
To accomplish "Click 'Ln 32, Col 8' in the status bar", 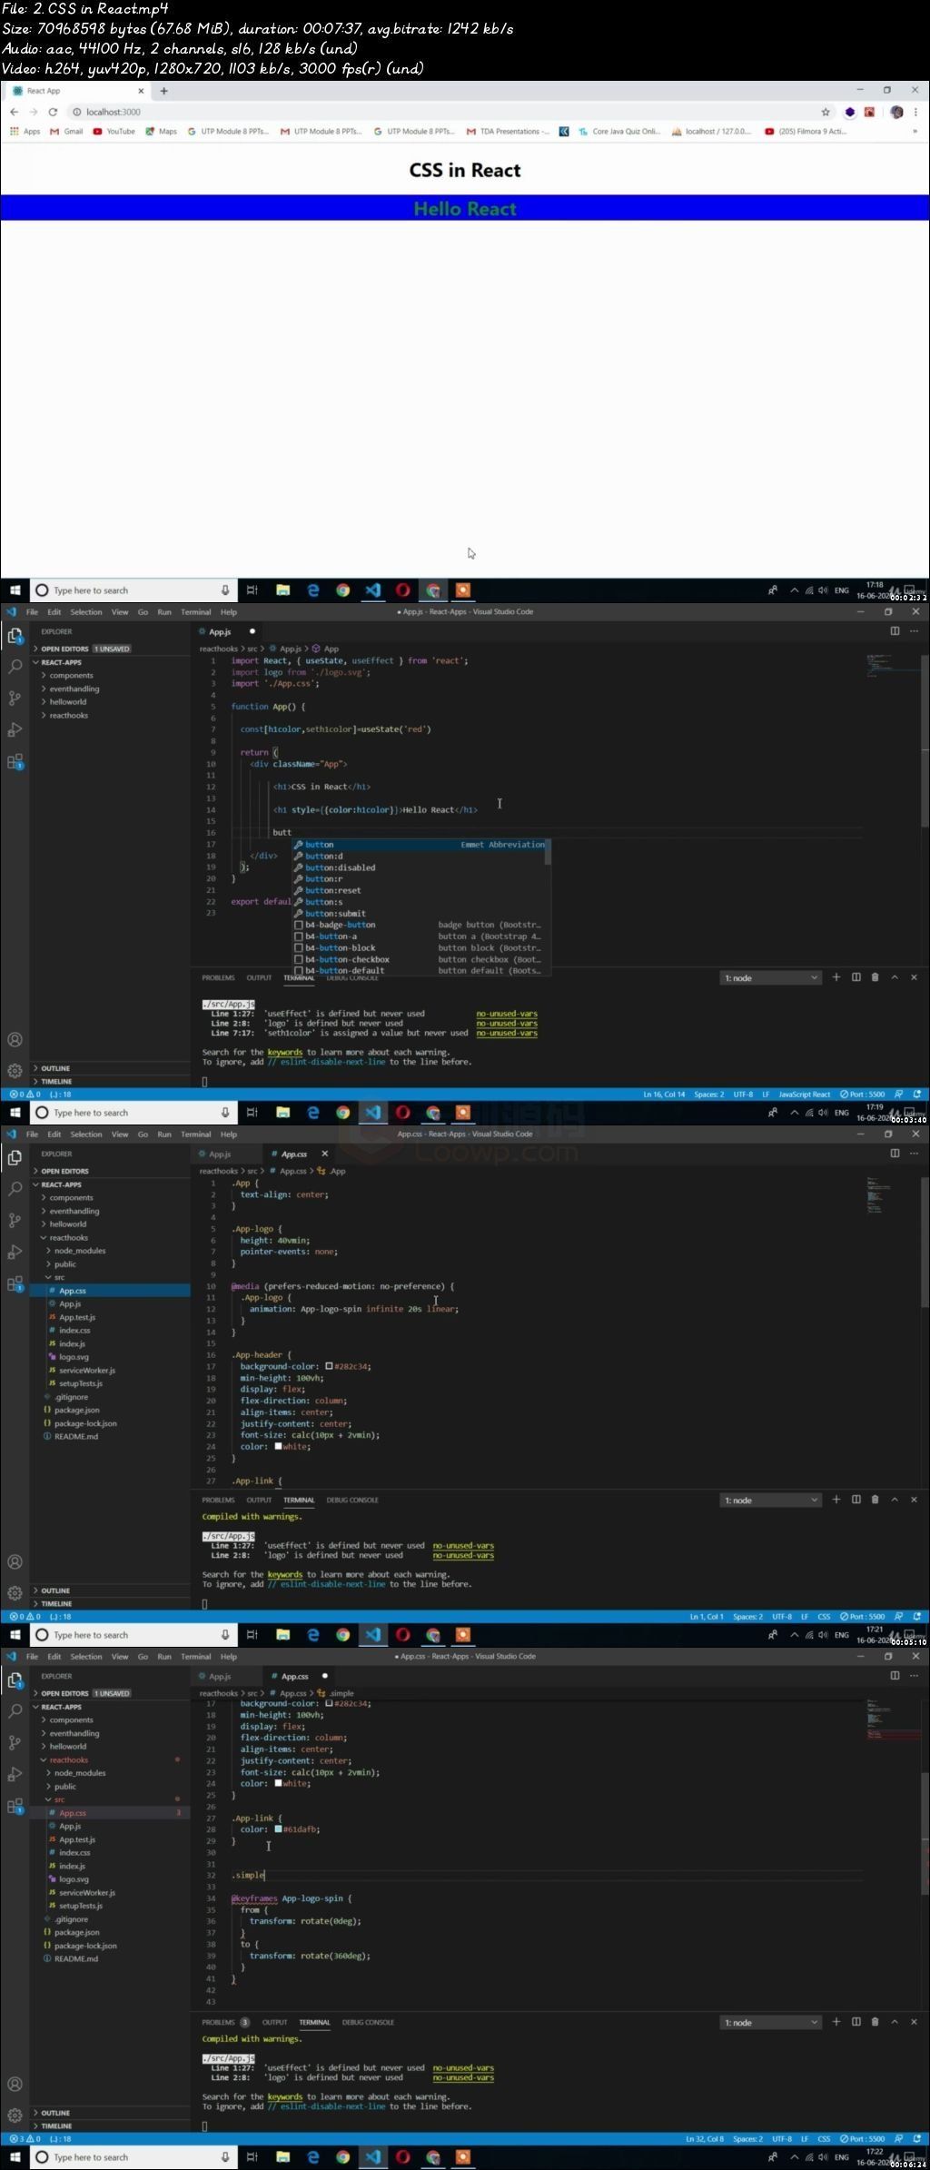I will point(707,2139).
